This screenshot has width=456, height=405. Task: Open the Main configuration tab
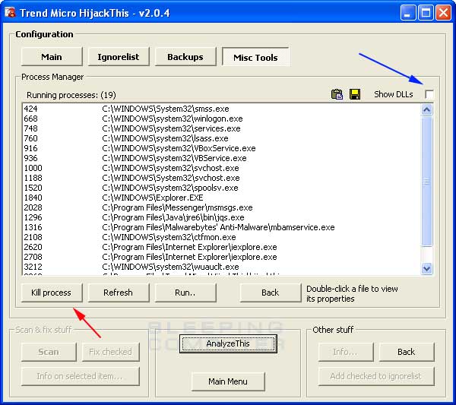coord(52,57)
